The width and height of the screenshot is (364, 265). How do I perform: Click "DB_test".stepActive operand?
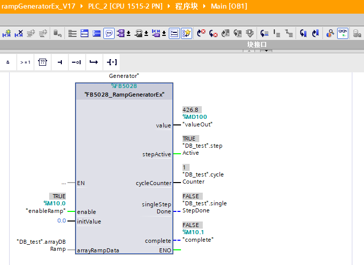[202, 149]
